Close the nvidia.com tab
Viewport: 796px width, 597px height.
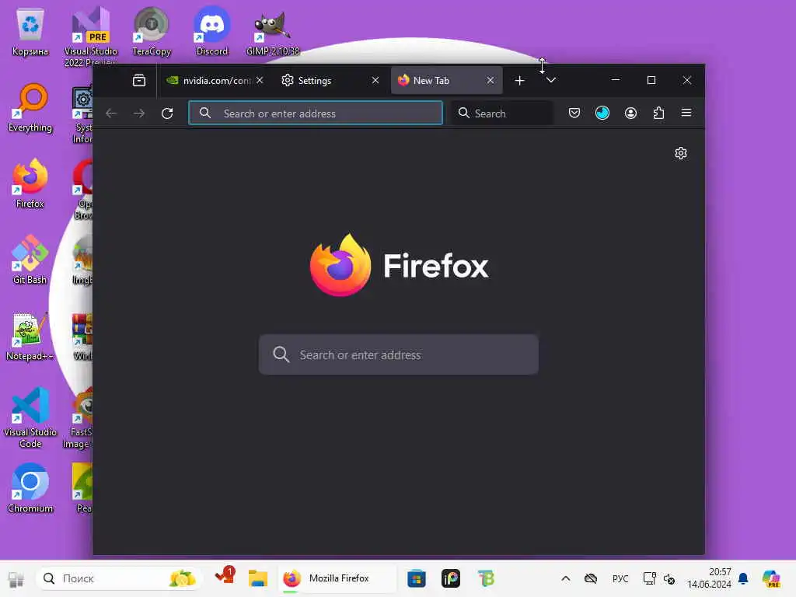260,80
